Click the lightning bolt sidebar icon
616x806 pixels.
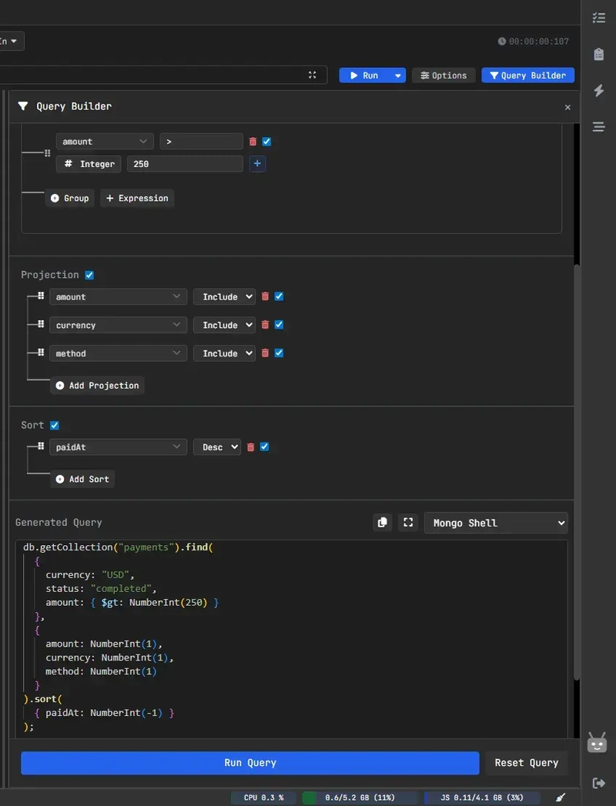point(598,91)
